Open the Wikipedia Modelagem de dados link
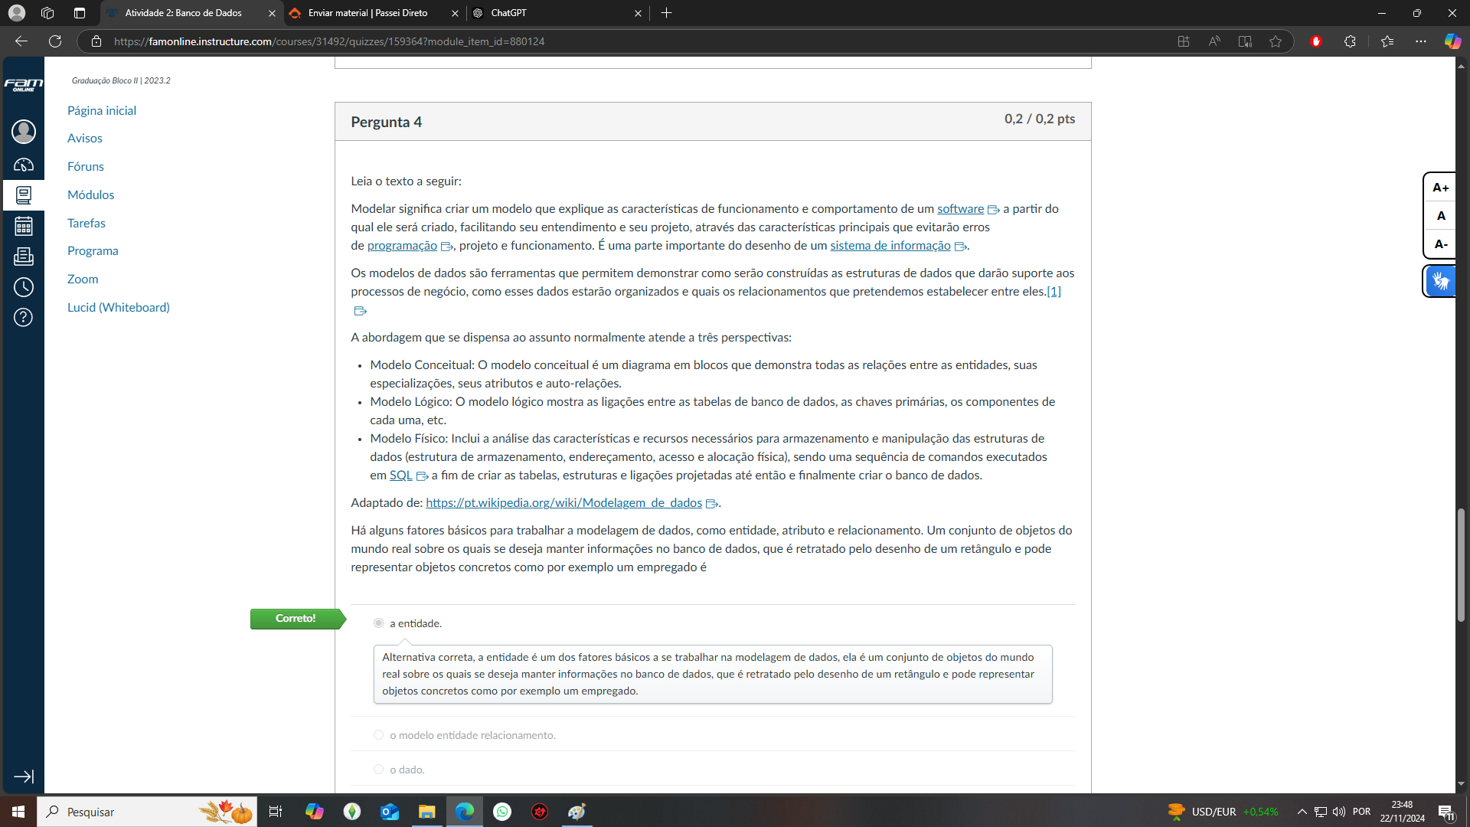Image resolution: width=1470 pixels, height=827 pixels. pyautogui.click(x=563, y=503)
